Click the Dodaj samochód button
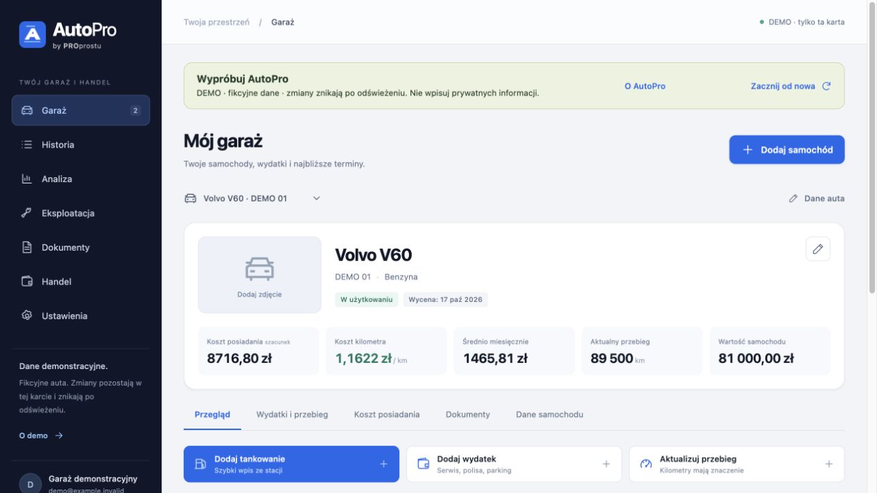The height and width of the screenshot is (493, 877). [787, 150]
